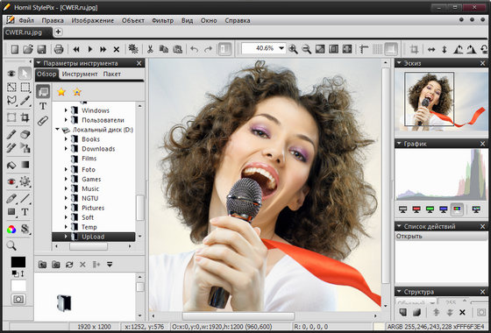Toggle the green channel histogram button
491x333 pixels.
pyautogui.click(x=430, y=209)
